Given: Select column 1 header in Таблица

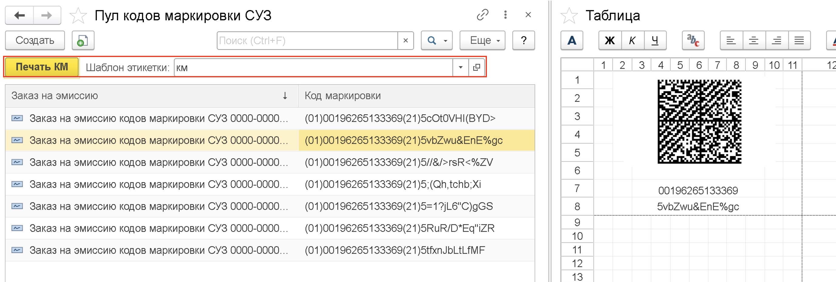Looking at the screenshot, I should pos(603,65).
